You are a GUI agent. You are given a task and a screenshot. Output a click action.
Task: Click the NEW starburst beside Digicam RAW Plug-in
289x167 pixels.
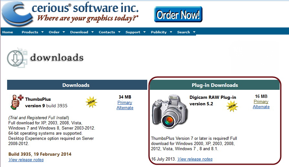point(232,106)
